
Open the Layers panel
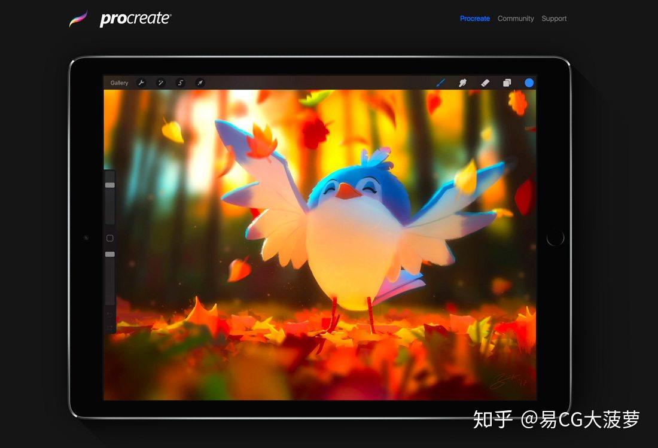507,83
